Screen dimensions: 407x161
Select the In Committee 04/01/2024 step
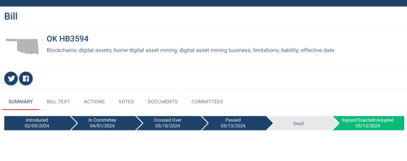(x=102, y=123)
